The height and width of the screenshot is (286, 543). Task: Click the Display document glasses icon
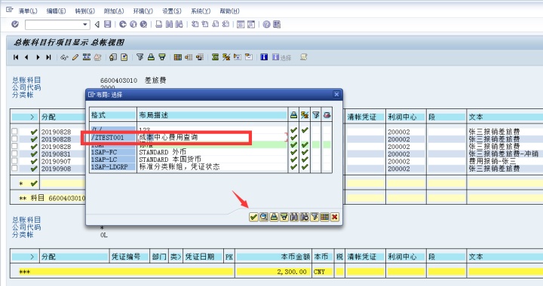(x=64, y=57)
